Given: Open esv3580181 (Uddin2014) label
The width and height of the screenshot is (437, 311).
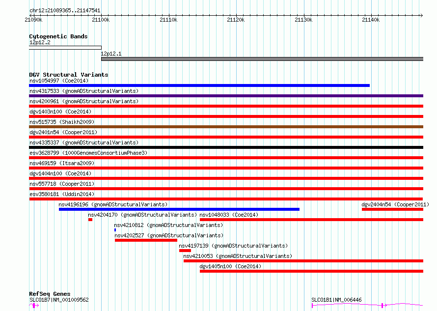Looking at the screenshot, I should (x=62, y=194).
